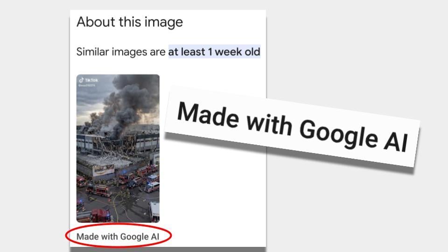This screenshot has height=252, width=448.
Task: Click the large tilted 'Made with Google AI' banner
Action: point(291,127)
